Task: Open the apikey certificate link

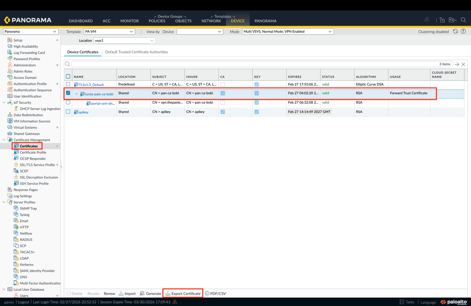Action: (x=84, y=112)
